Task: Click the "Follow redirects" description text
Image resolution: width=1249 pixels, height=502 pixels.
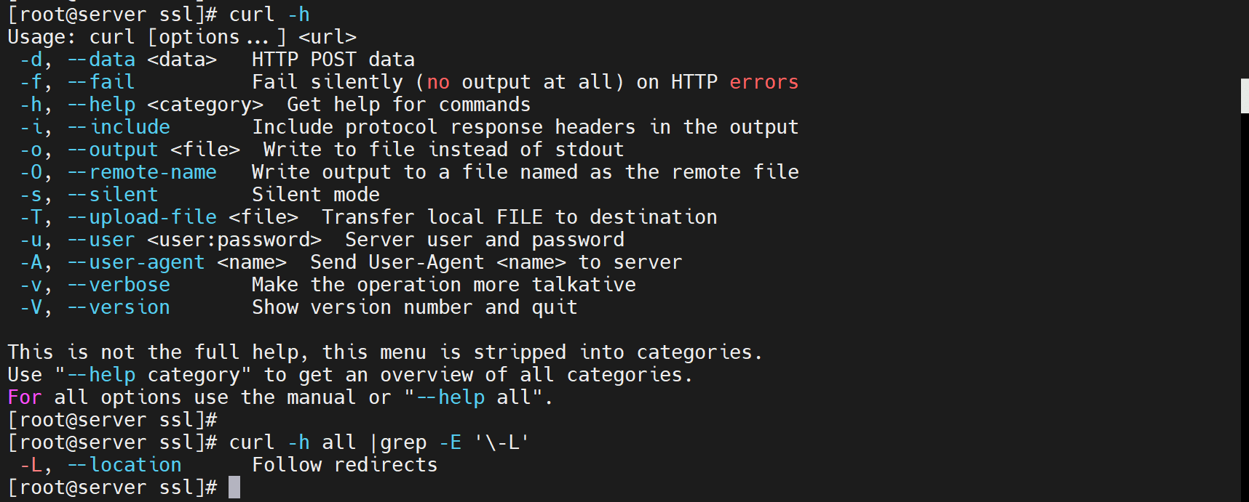Action: tap(344, 465)
